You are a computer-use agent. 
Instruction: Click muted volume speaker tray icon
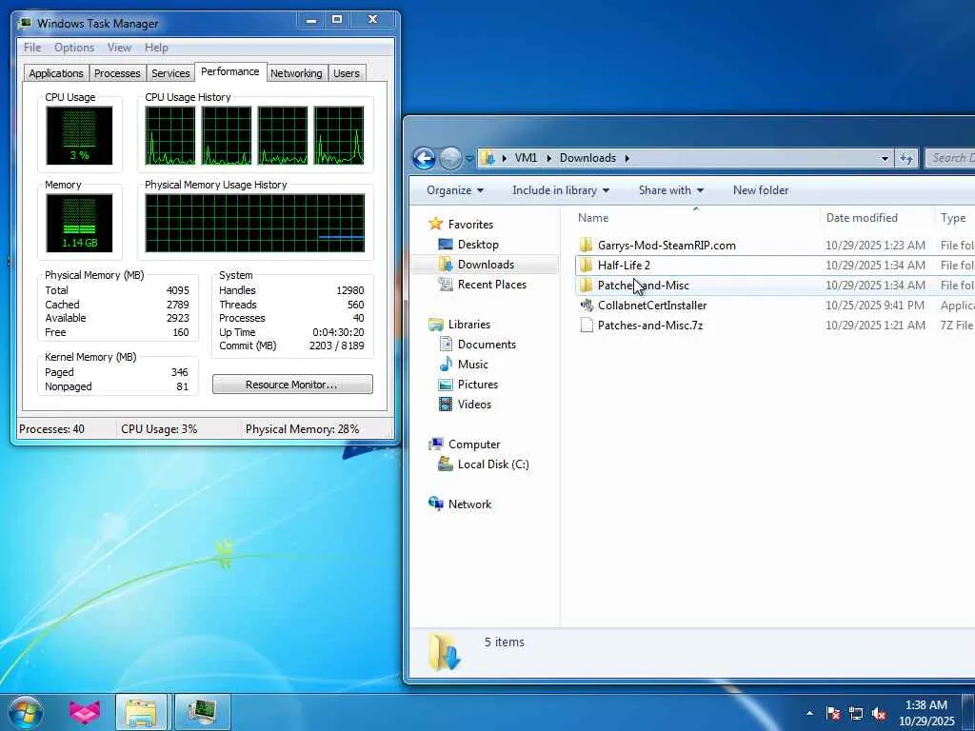click(879, 713)
